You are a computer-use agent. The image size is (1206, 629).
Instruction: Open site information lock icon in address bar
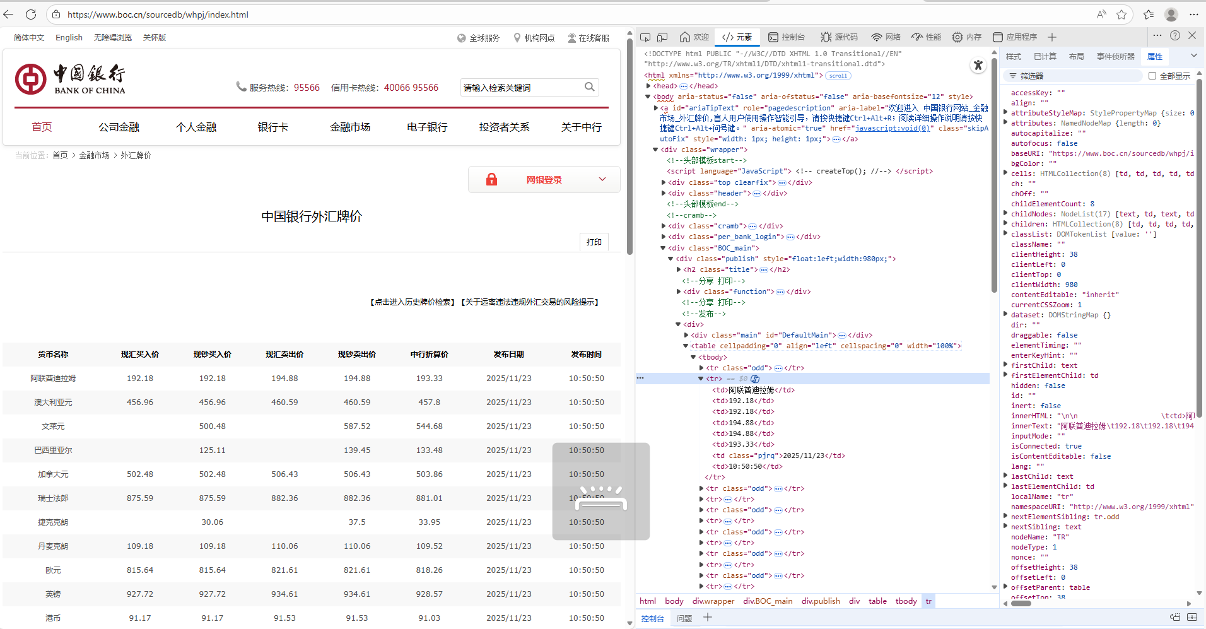tap(56, 15)
